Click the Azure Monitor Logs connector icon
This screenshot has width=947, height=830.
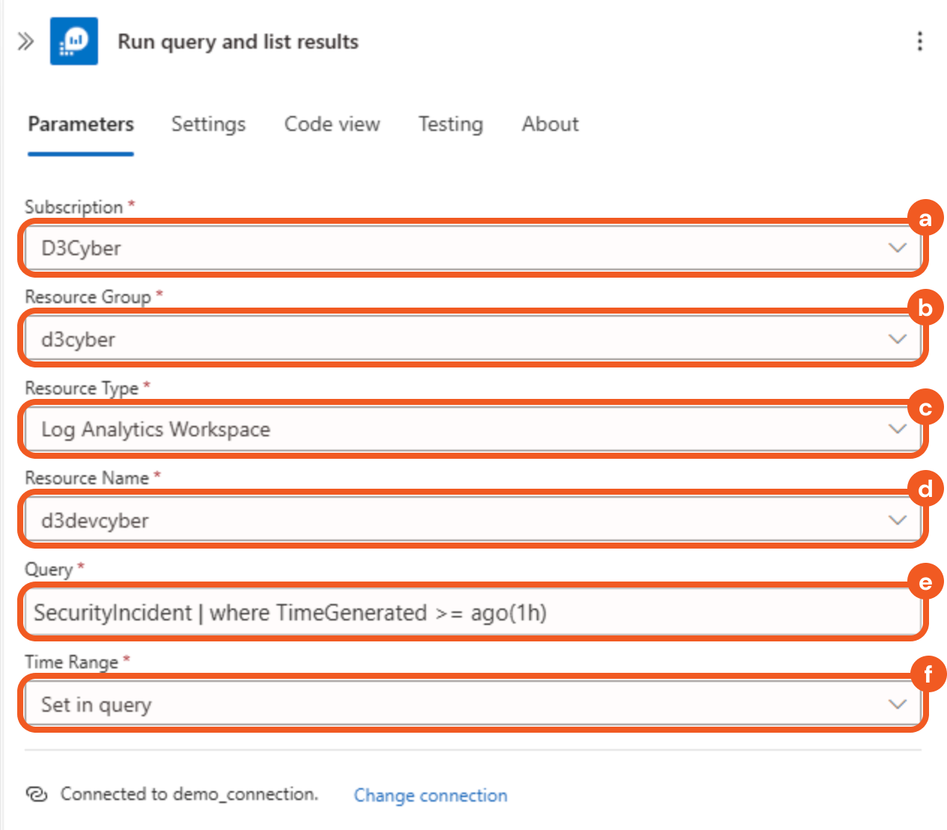pos(73,41)
